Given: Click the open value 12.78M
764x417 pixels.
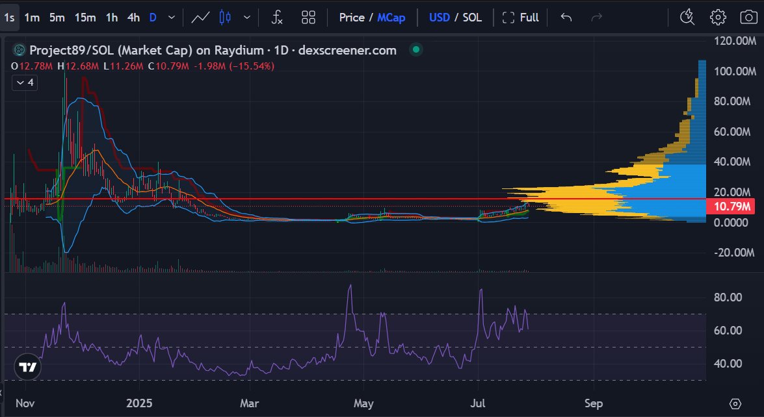Looking at the screenshot, I should click(x=36, y=66).
